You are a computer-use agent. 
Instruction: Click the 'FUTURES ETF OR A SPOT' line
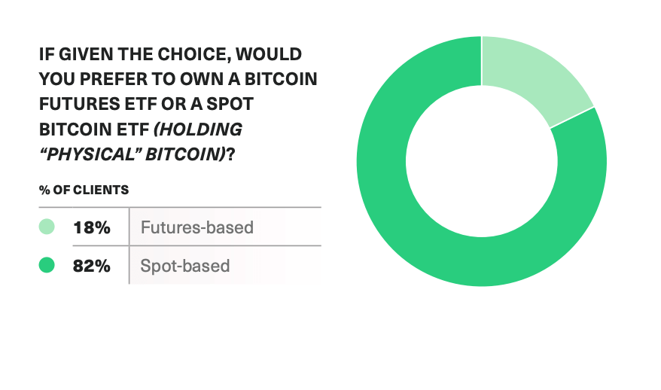tap(146, 104)
